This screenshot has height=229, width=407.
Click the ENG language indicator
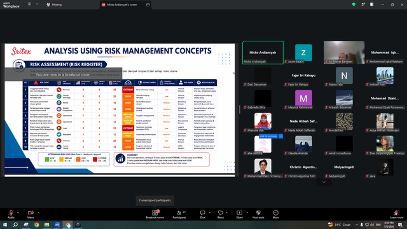[x=378, y=225]
